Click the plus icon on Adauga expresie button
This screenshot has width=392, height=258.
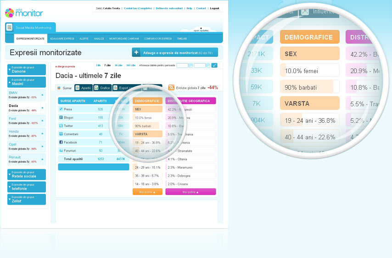coord(136,52)
